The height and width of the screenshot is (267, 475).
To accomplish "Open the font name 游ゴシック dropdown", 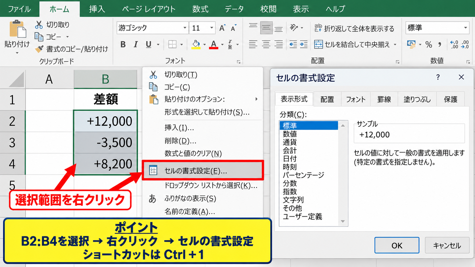I will [x=185, y=28].
